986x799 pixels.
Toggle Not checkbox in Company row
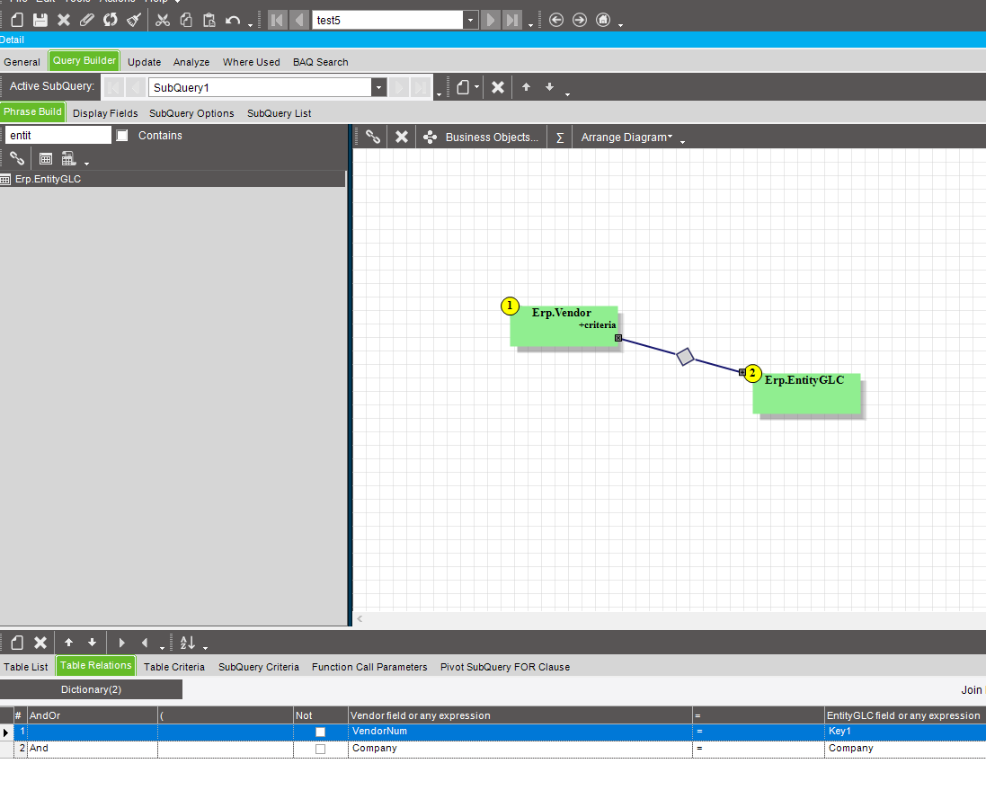[320, 749]
